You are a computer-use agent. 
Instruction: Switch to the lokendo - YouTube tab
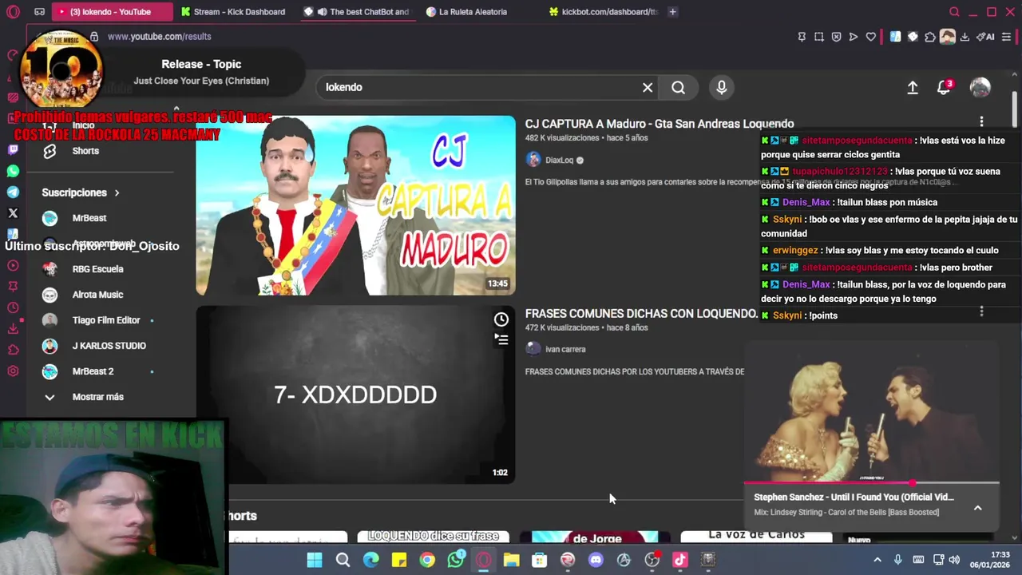[112, 12]
